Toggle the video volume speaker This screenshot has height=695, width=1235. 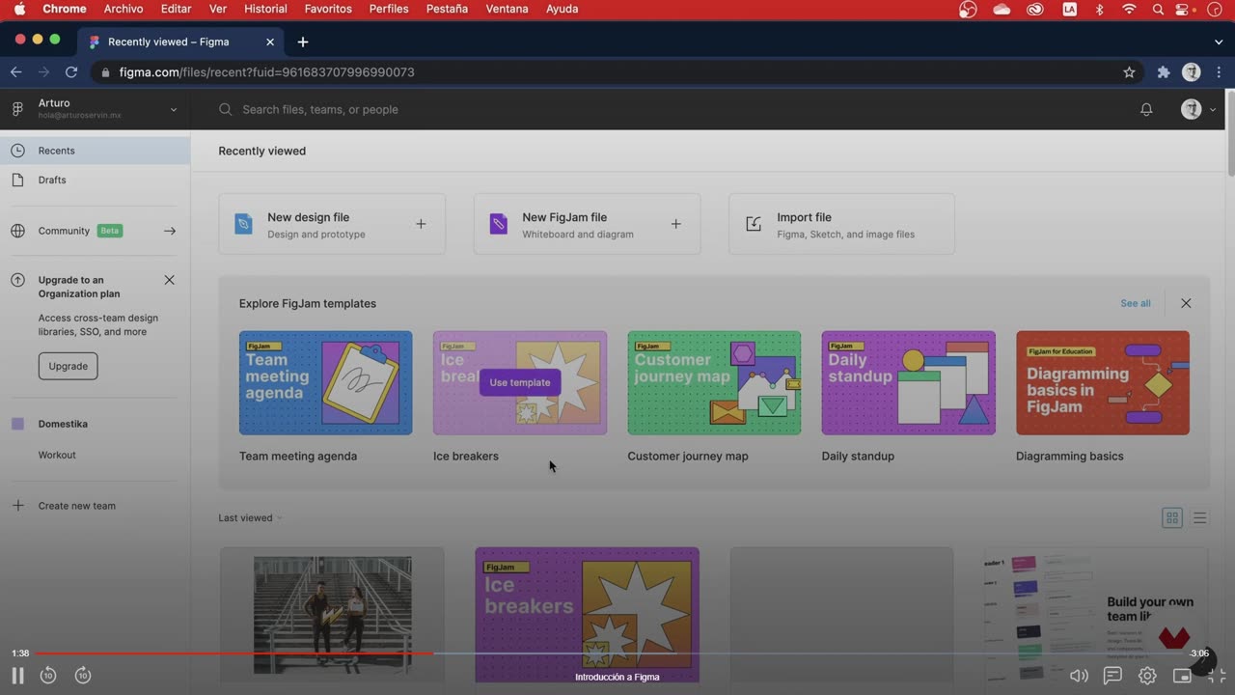1080,677
